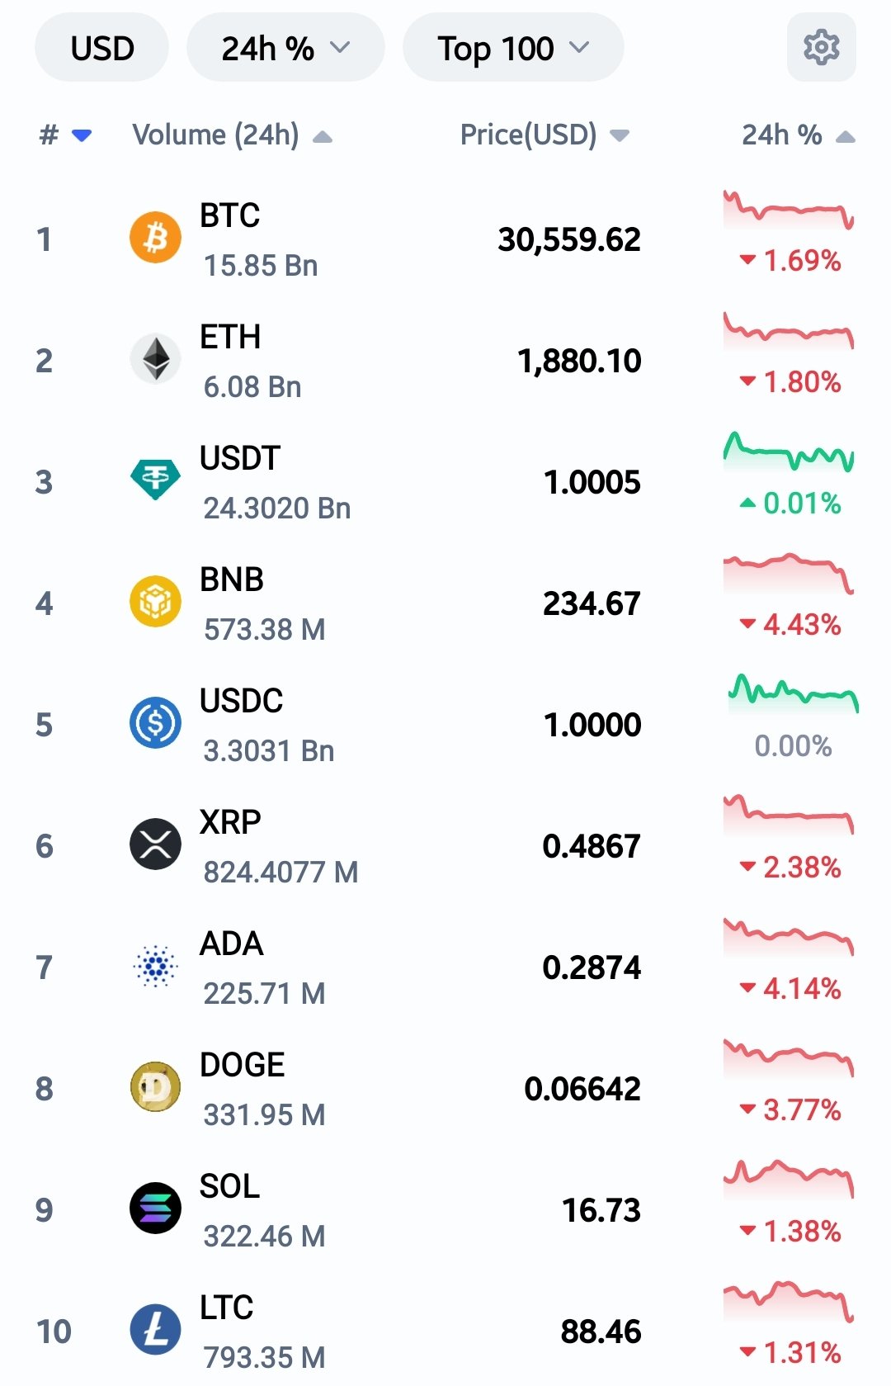
Task: Tap the Ethereum ETH coin icon
Action: 155,359
